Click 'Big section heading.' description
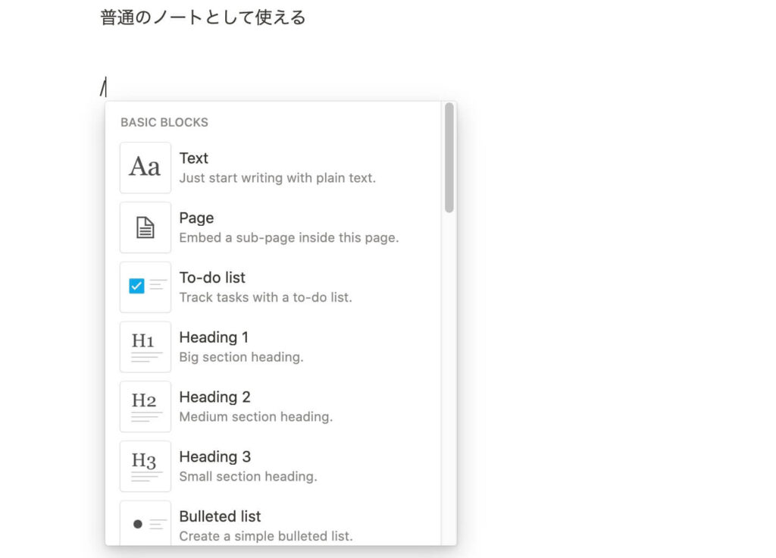 tap(242, 357)
